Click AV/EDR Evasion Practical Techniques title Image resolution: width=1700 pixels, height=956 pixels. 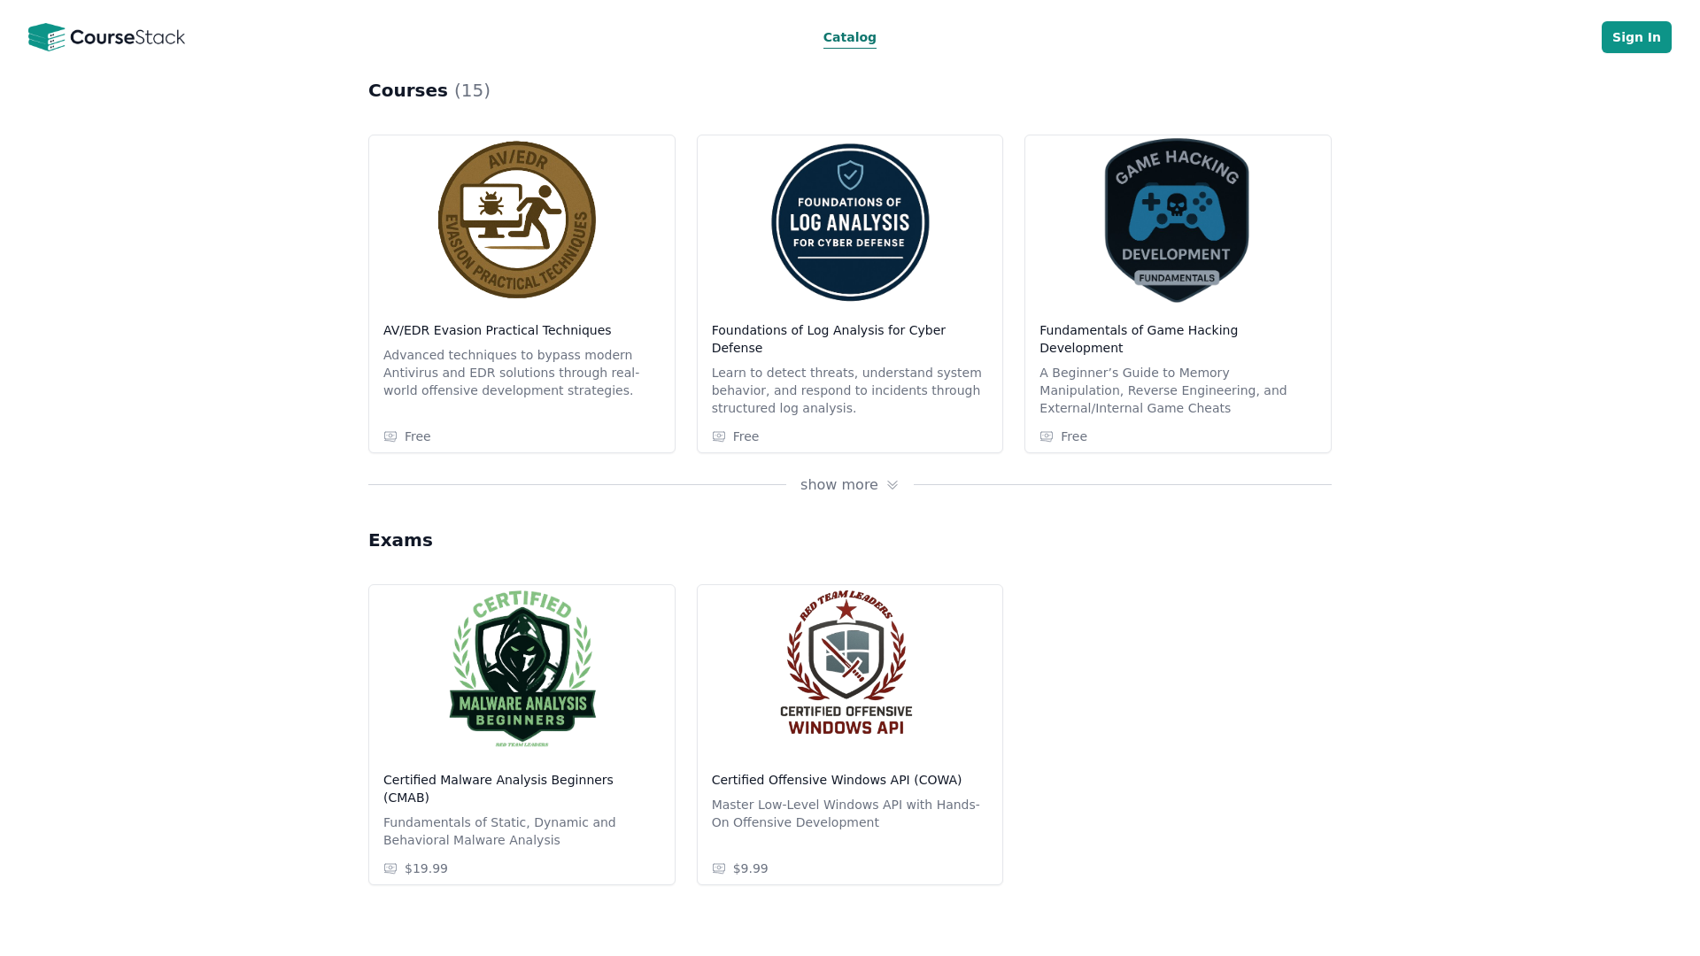pyautogui.click(x=497, y=330)
